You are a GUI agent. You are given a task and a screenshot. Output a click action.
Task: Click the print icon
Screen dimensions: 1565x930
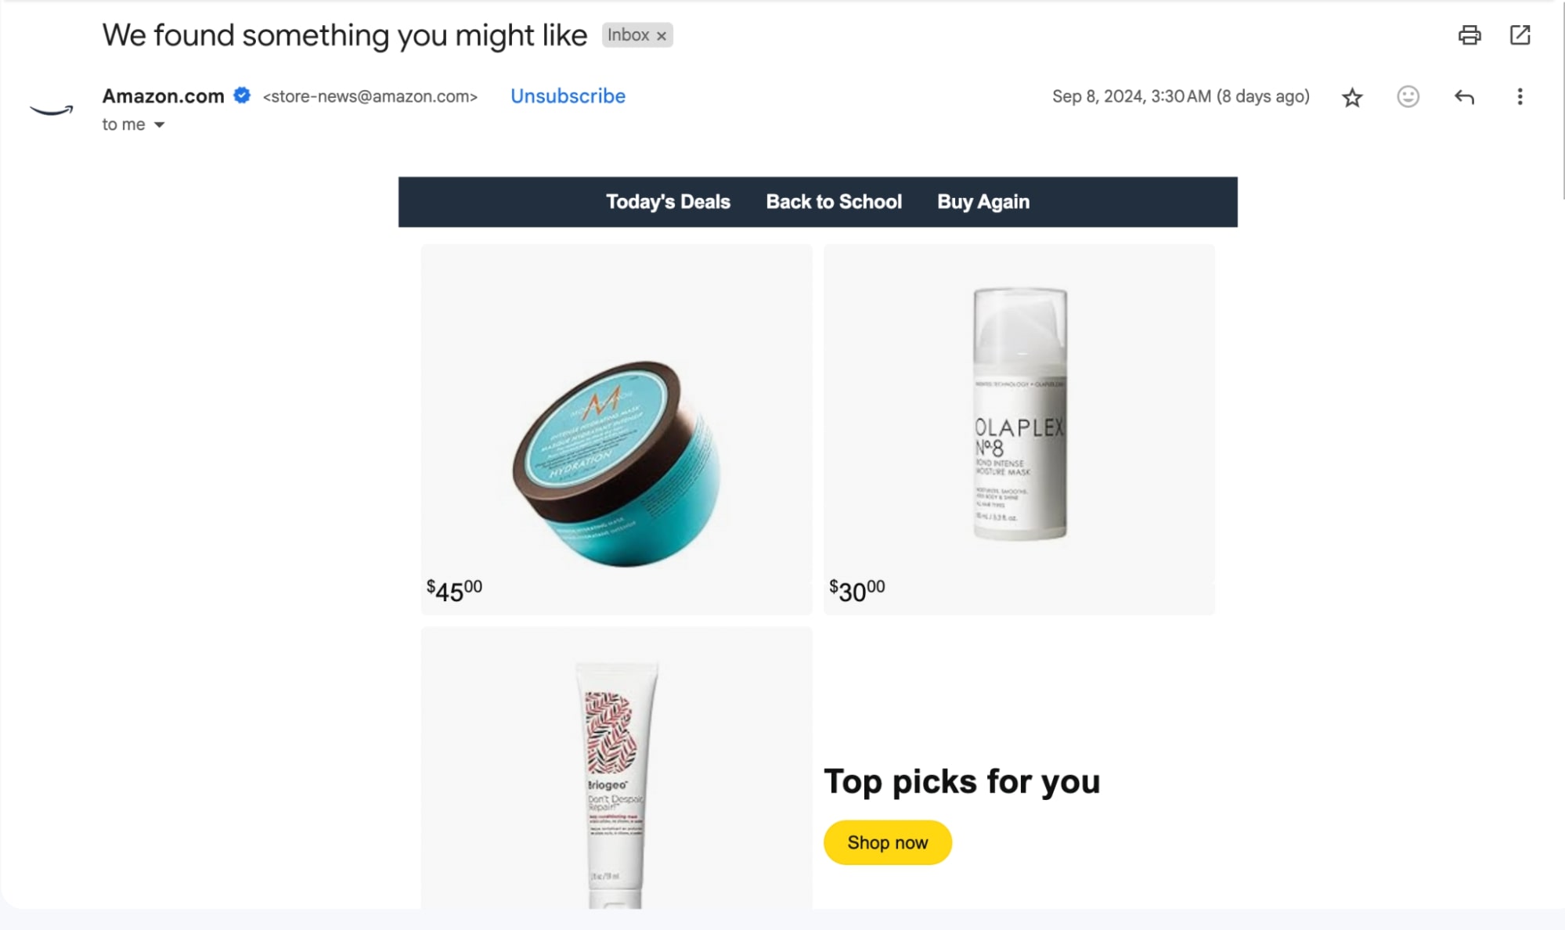(x=1469, y=35)
